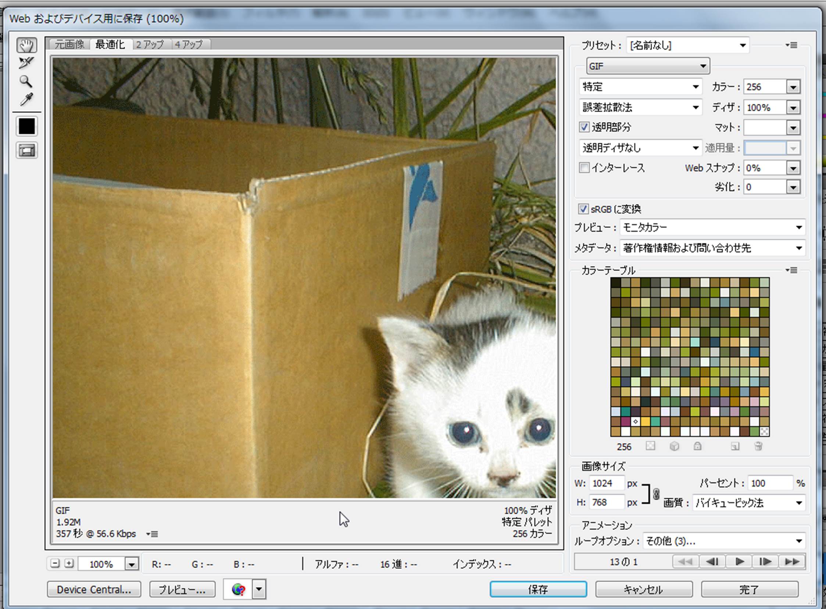Click the lock color icon
Viewport: 826px width, 609px height.
[697, 446]
